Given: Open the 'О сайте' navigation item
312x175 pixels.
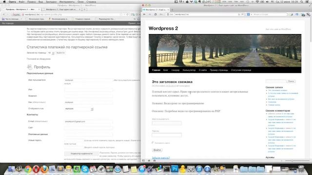Looking at the screenshot, I should point(203,70).
